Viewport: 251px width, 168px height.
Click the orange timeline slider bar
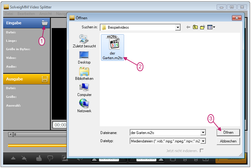[37, 146]
